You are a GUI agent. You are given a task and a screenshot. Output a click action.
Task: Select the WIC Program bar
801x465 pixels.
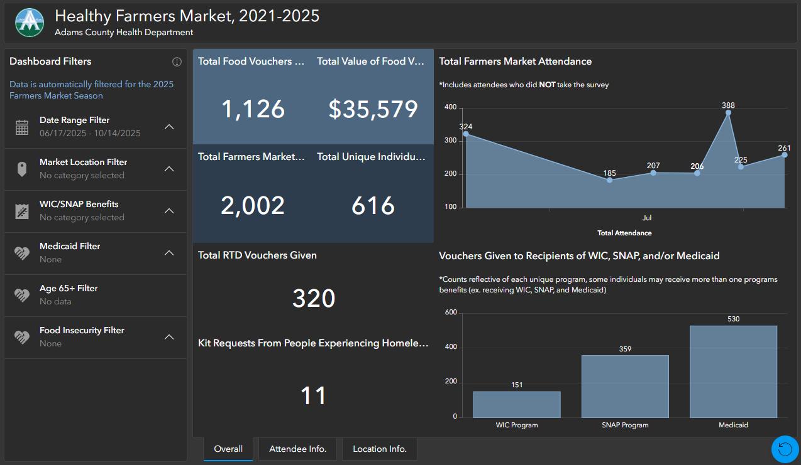(517, 405)
